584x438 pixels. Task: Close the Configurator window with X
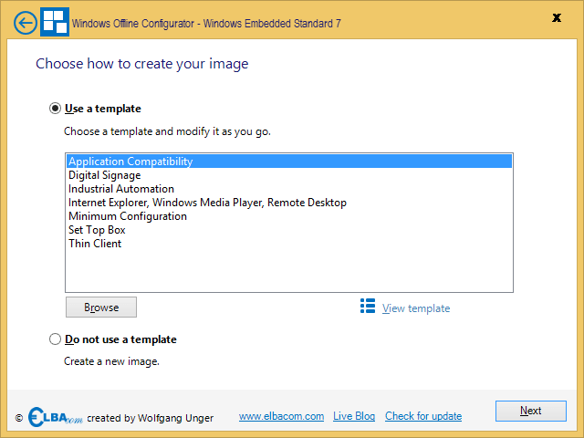tap(557, 18)
